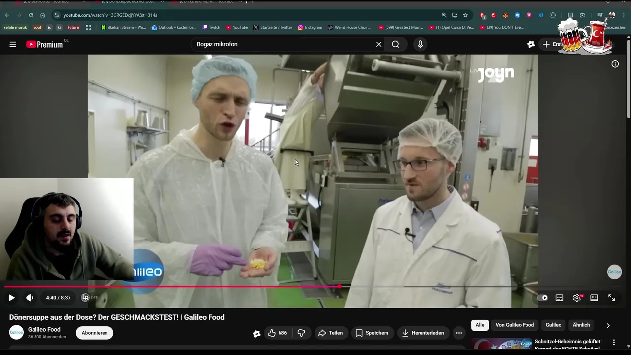The image size is (631, 355).
Task: Go back with browser back arrow
Action: click(7, 15)
